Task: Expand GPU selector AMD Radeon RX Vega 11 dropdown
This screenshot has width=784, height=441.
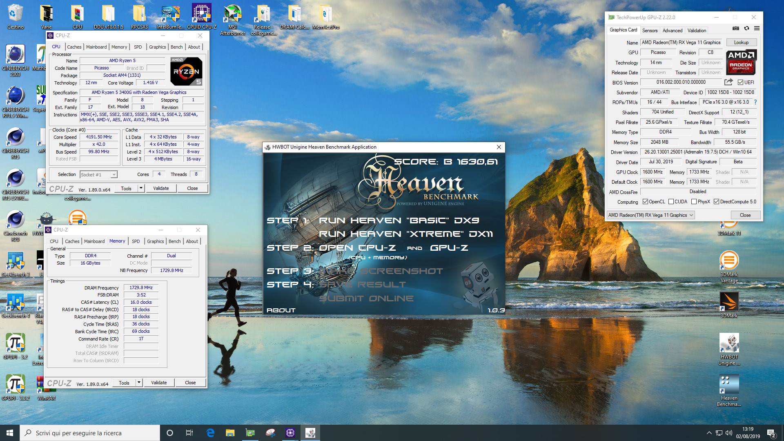Action: pos(650,215)
